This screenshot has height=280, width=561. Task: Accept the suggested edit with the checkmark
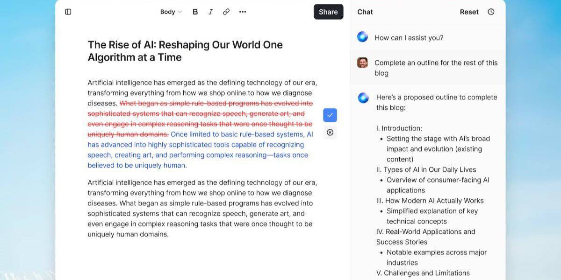[330, 115]
